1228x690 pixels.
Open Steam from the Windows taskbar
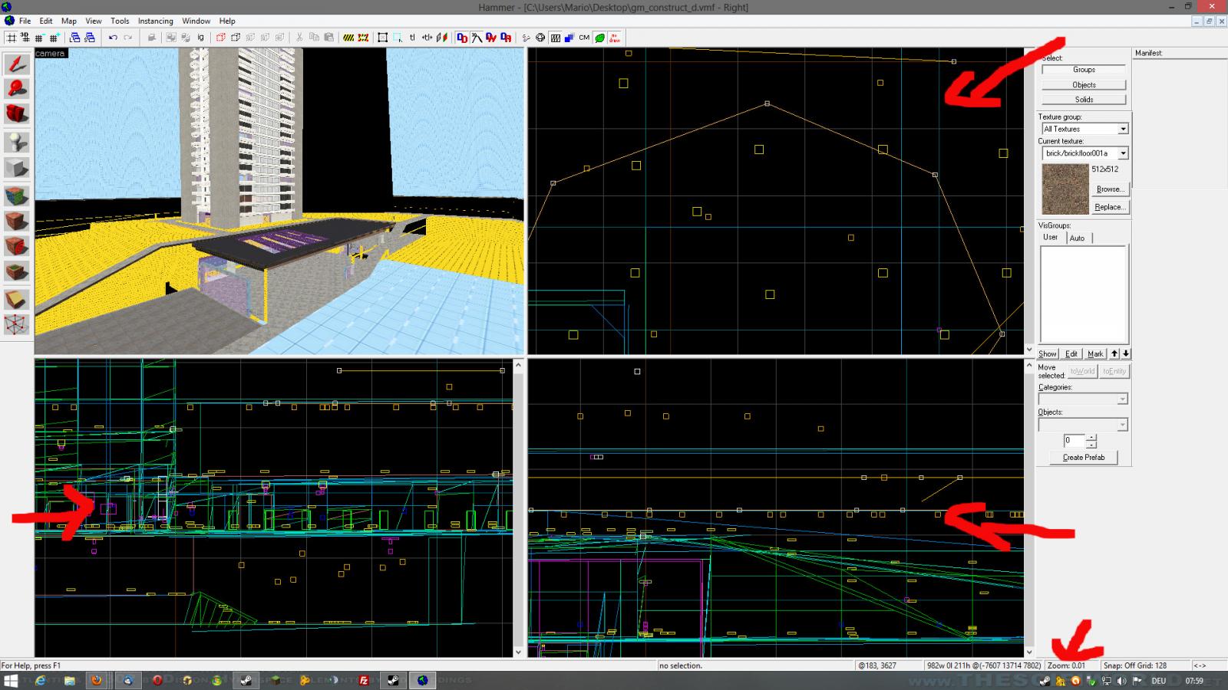coord(246,680)
